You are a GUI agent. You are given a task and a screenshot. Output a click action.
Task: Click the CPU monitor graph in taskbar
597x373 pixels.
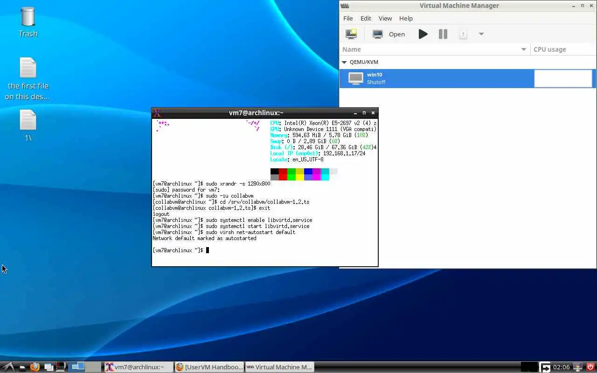(x=529, y=367)
